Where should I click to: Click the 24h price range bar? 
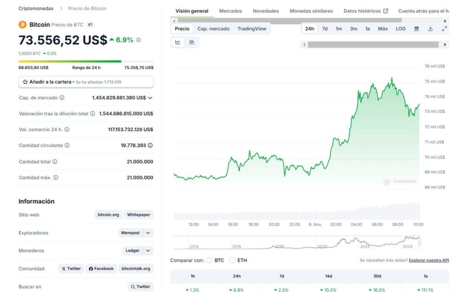tap(86, 61)
